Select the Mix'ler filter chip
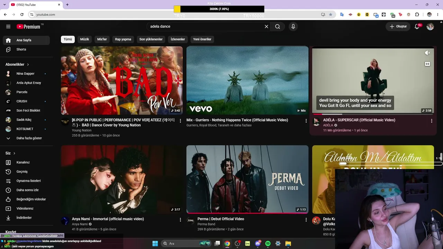443x249 pixels. tap(102, 39)
